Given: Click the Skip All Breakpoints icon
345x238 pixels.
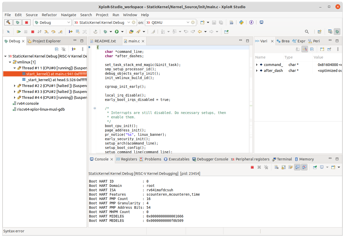Looking at the screenshot, I should click(x=8, y=32).
